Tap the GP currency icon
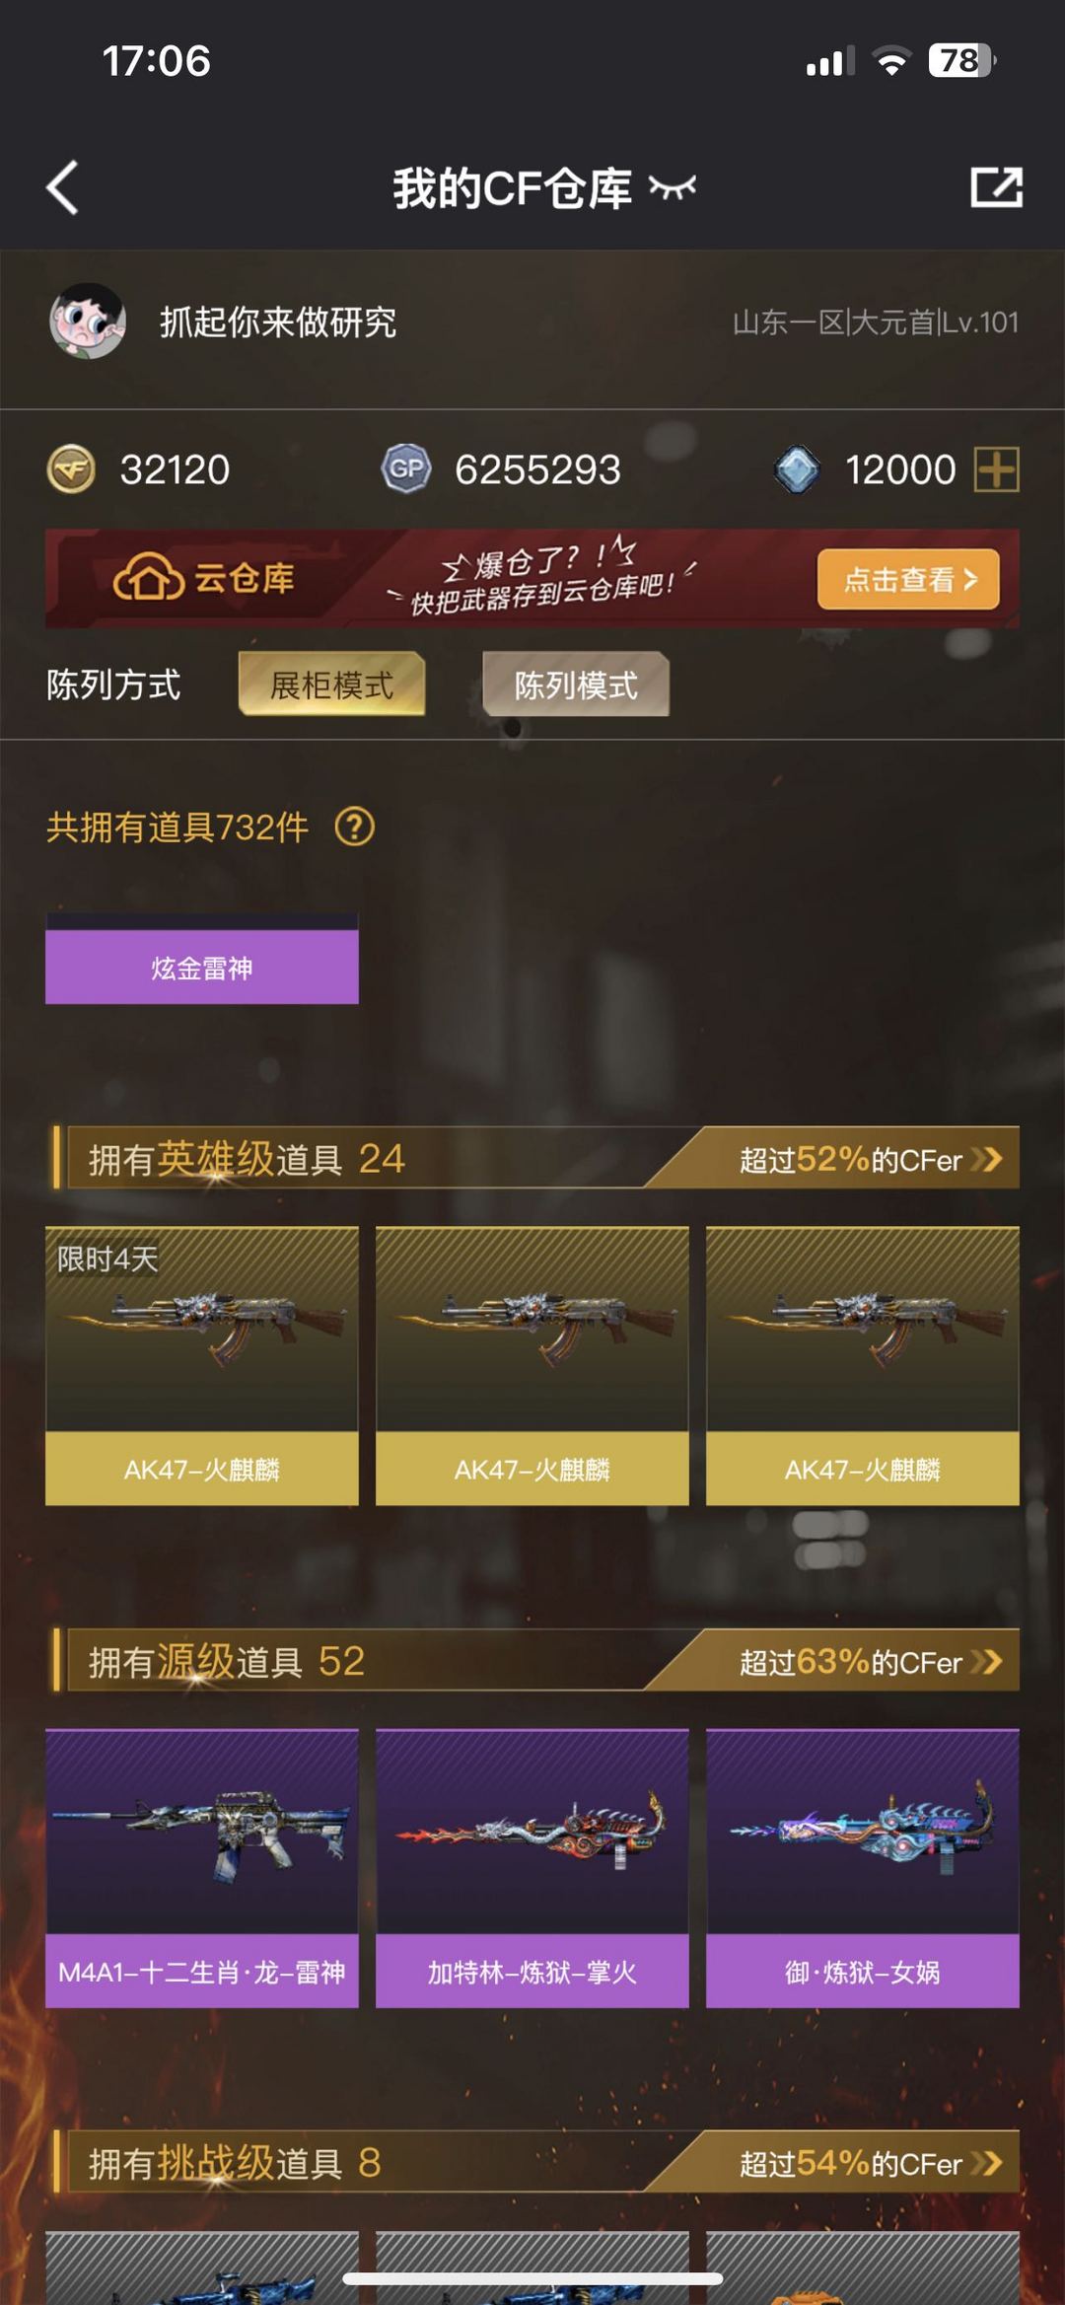 click(406, 468)
